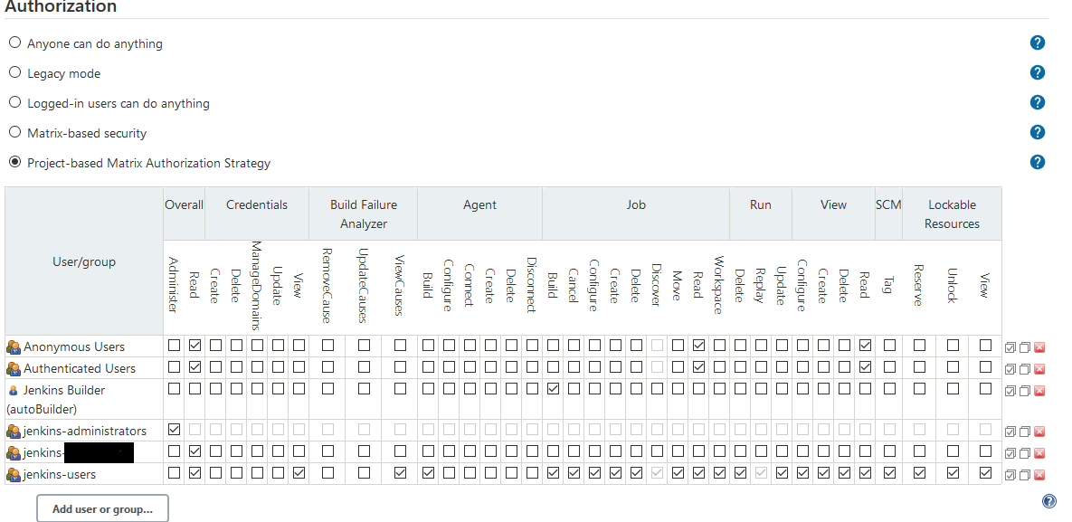The width and height of the screenshot is (1072, 522).
Task: Open help for Legacy mode
Action: click(1037, 72)
